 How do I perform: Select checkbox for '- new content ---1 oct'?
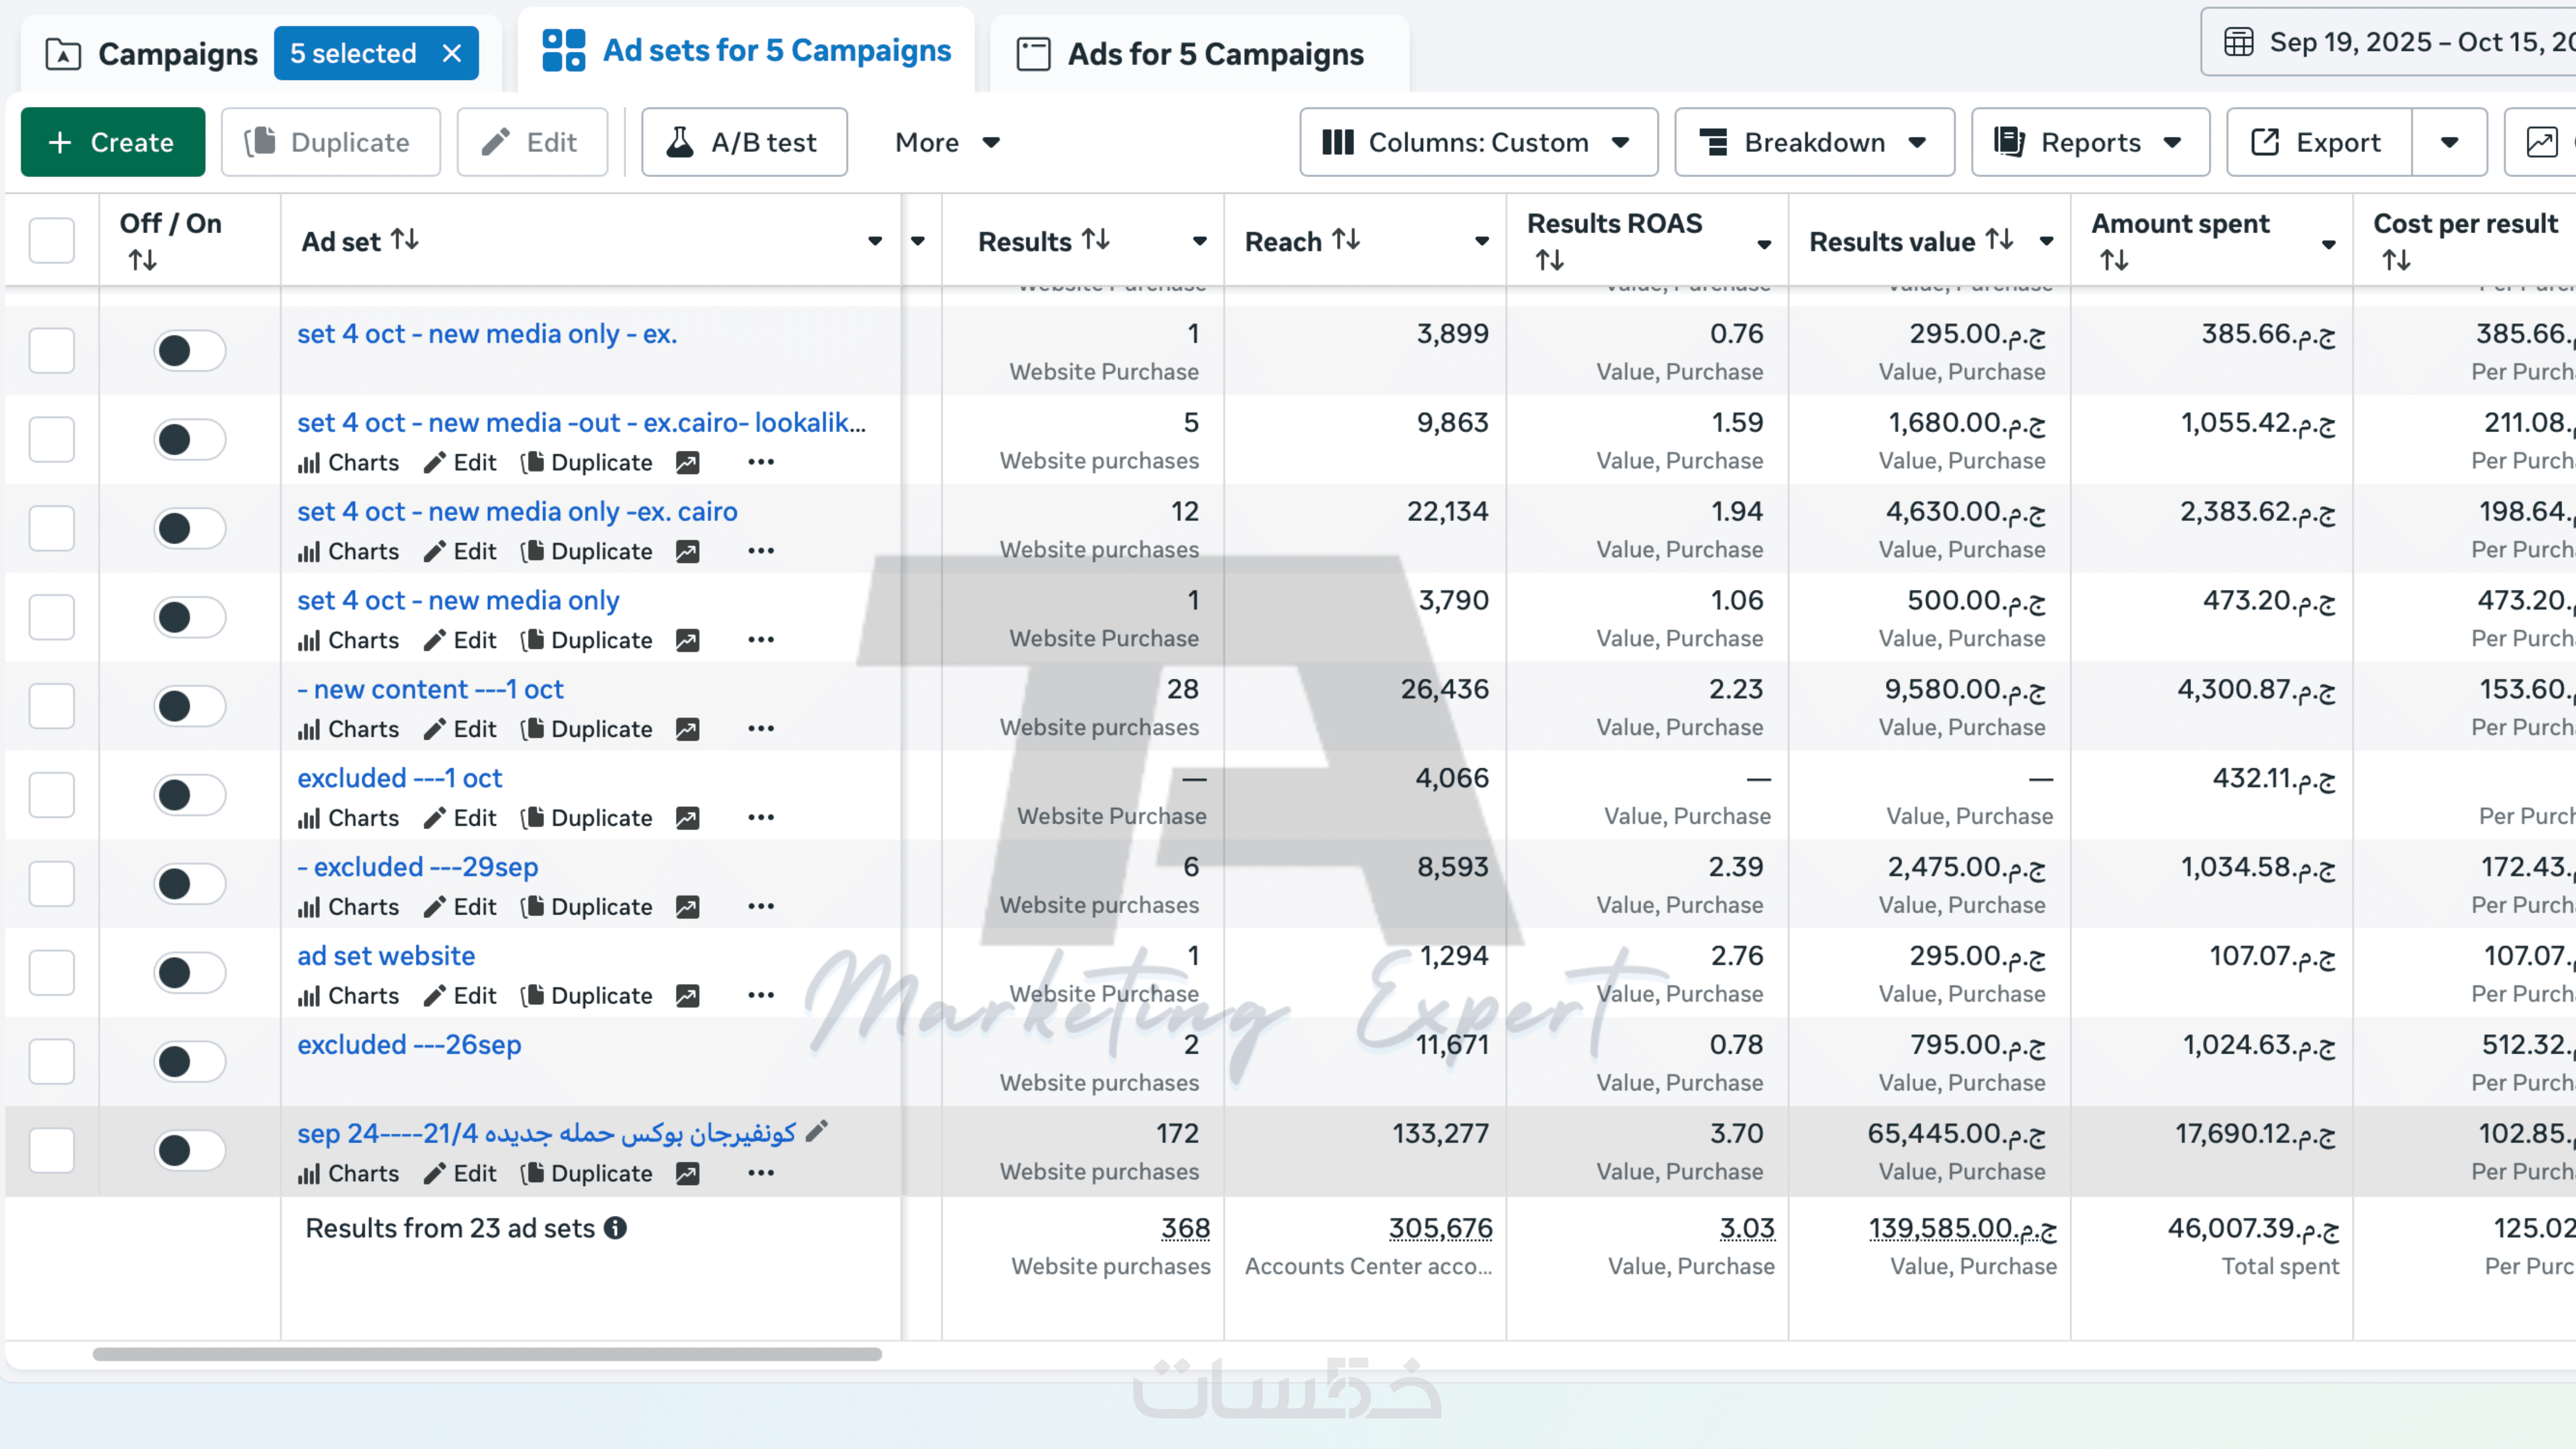tap(52, 706)
